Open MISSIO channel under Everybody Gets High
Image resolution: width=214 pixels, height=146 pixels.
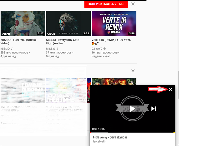50,49
